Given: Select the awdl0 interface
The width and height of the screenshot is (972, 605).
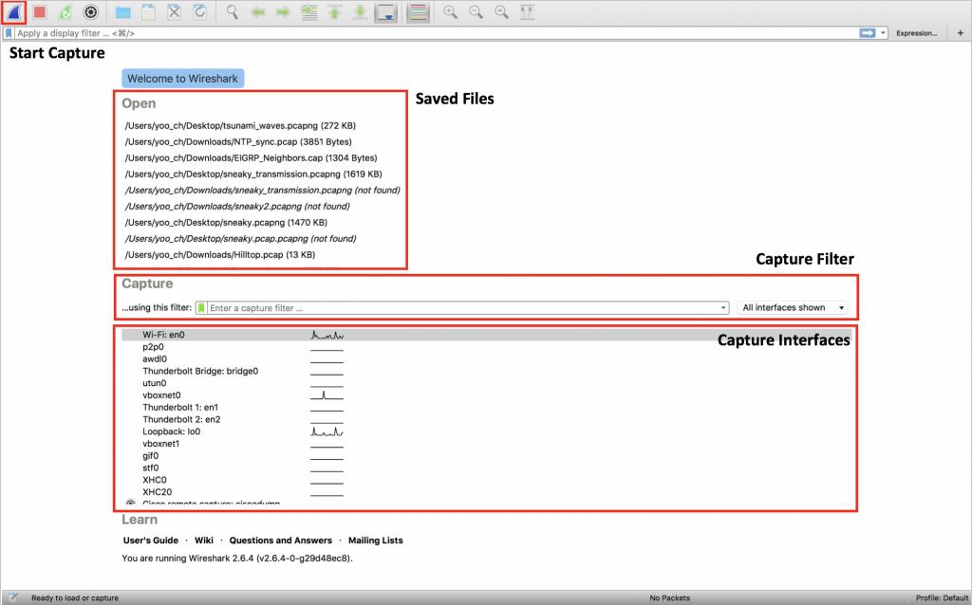Looking at the screenshot, I should (x=487, y=359).
